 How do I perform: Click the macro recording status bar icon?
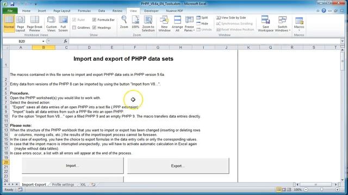pyautogui.click(x=20, y=190)
